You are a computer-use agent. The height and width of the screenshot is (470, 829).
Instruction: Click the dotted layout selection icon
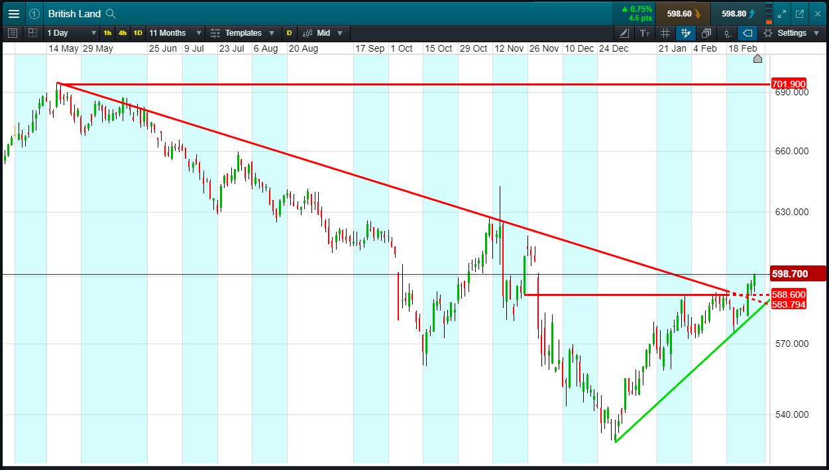pyautogui.click(x=32, y=32)
